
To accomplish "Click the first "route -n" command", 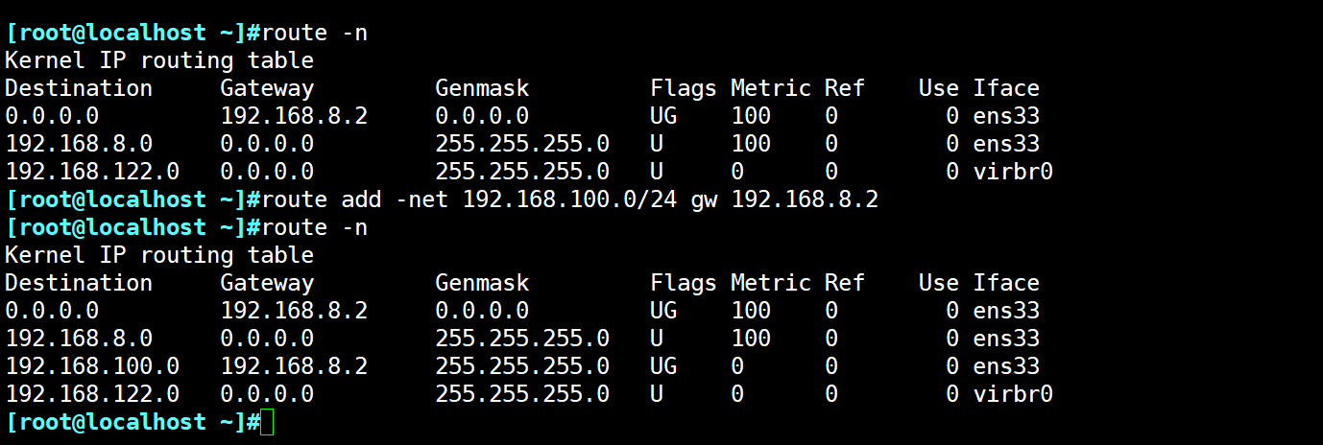I will 314,33.
